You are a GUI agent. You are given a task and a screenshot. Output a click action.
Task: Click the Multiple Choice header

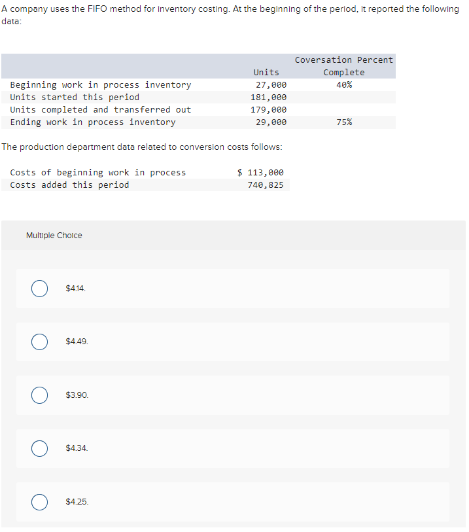54,235
